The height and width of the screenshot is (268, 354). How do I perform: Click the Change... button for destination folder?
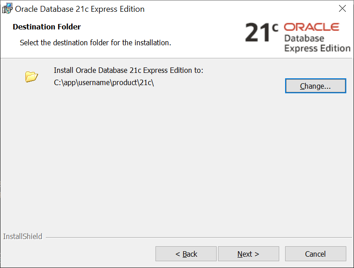315,86
